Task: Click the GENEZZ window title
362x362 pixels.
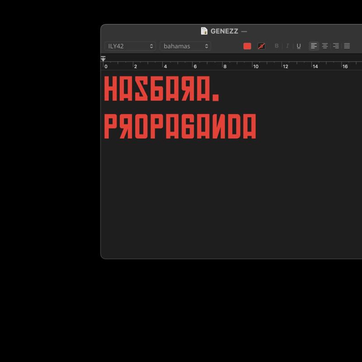Action: coord(224,31)
